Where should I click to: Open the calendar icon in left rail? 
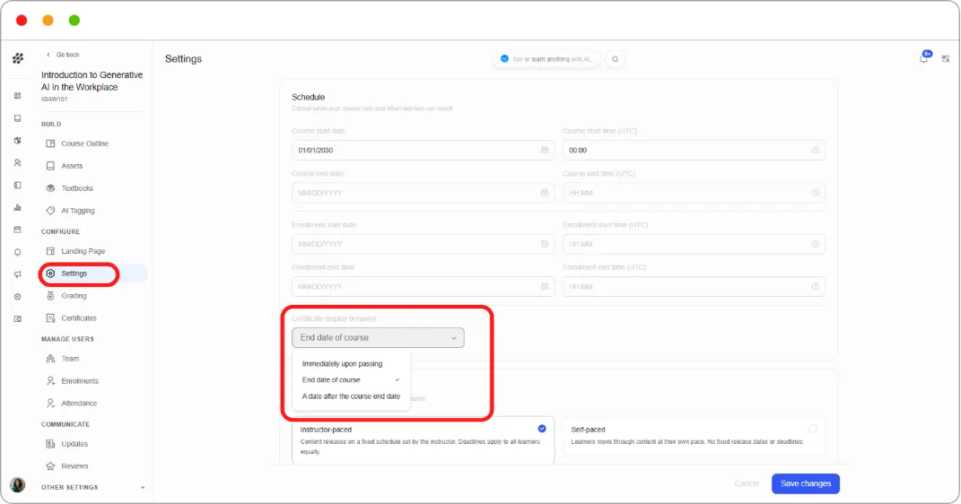pyautogui.click(x=17, y=230)
